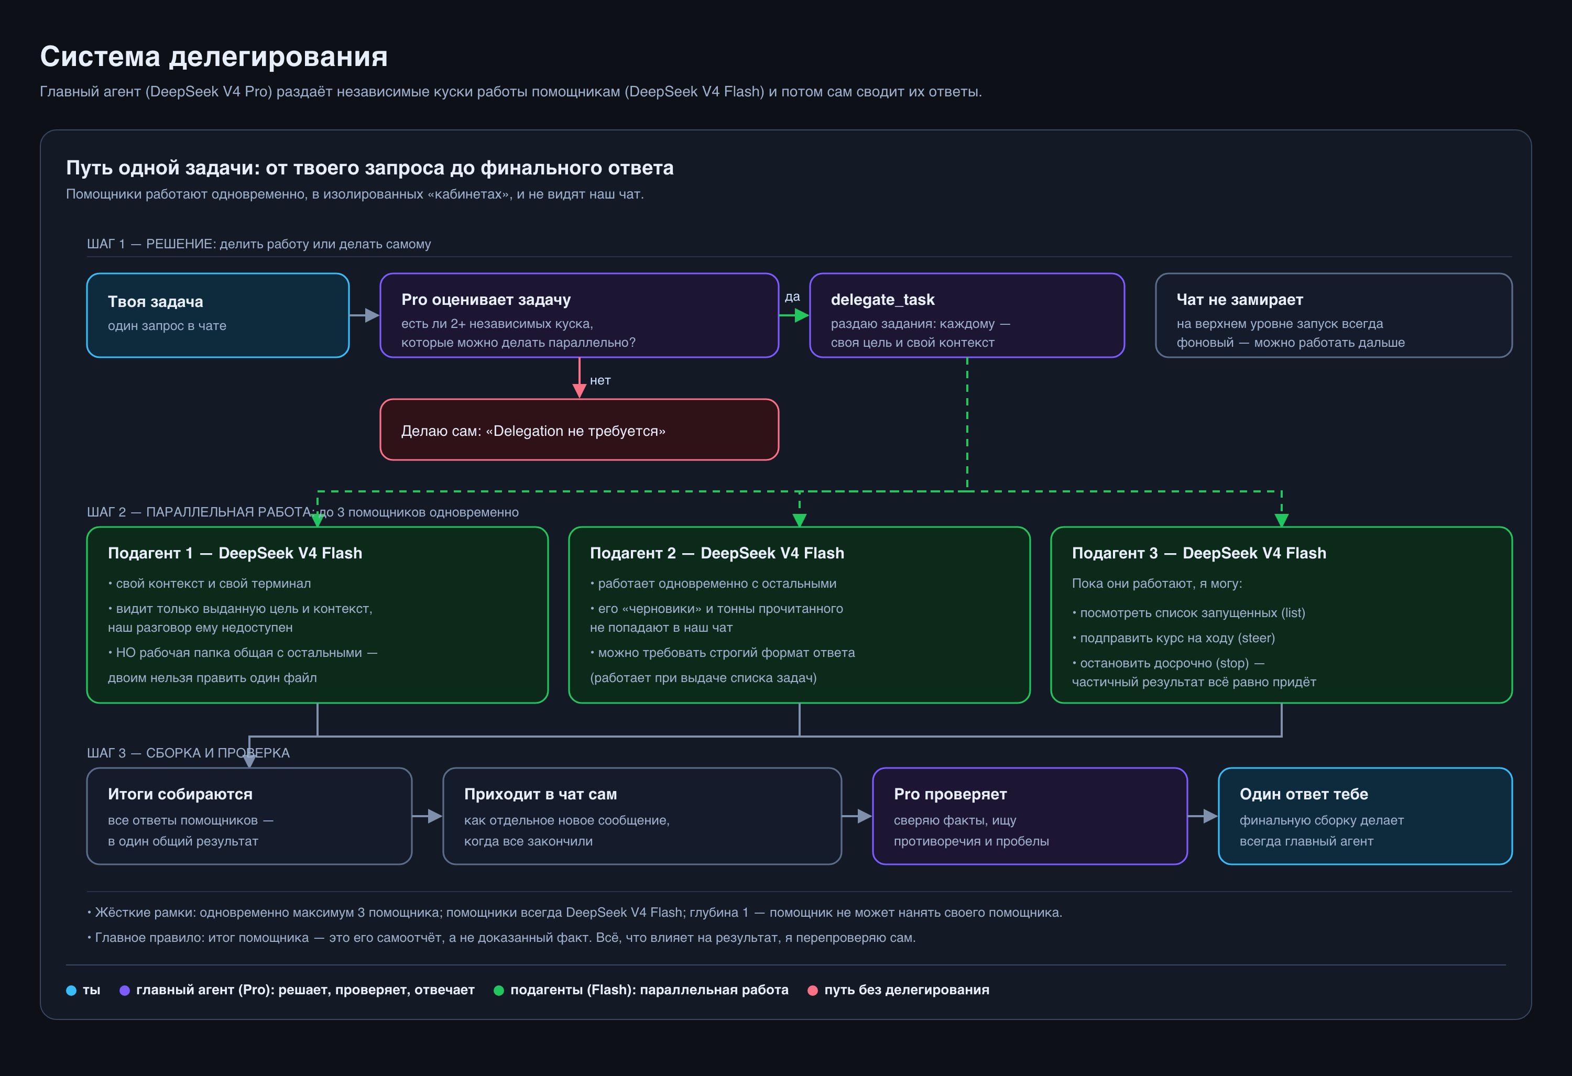The width and height of the screenshot is (1572, 1076).
Task: Select the "Один ответ тебе" box
Action: coord(1365,816)
